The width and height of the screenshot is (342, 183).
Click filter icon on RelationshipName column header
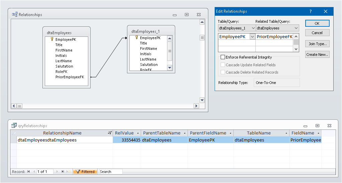110,133
